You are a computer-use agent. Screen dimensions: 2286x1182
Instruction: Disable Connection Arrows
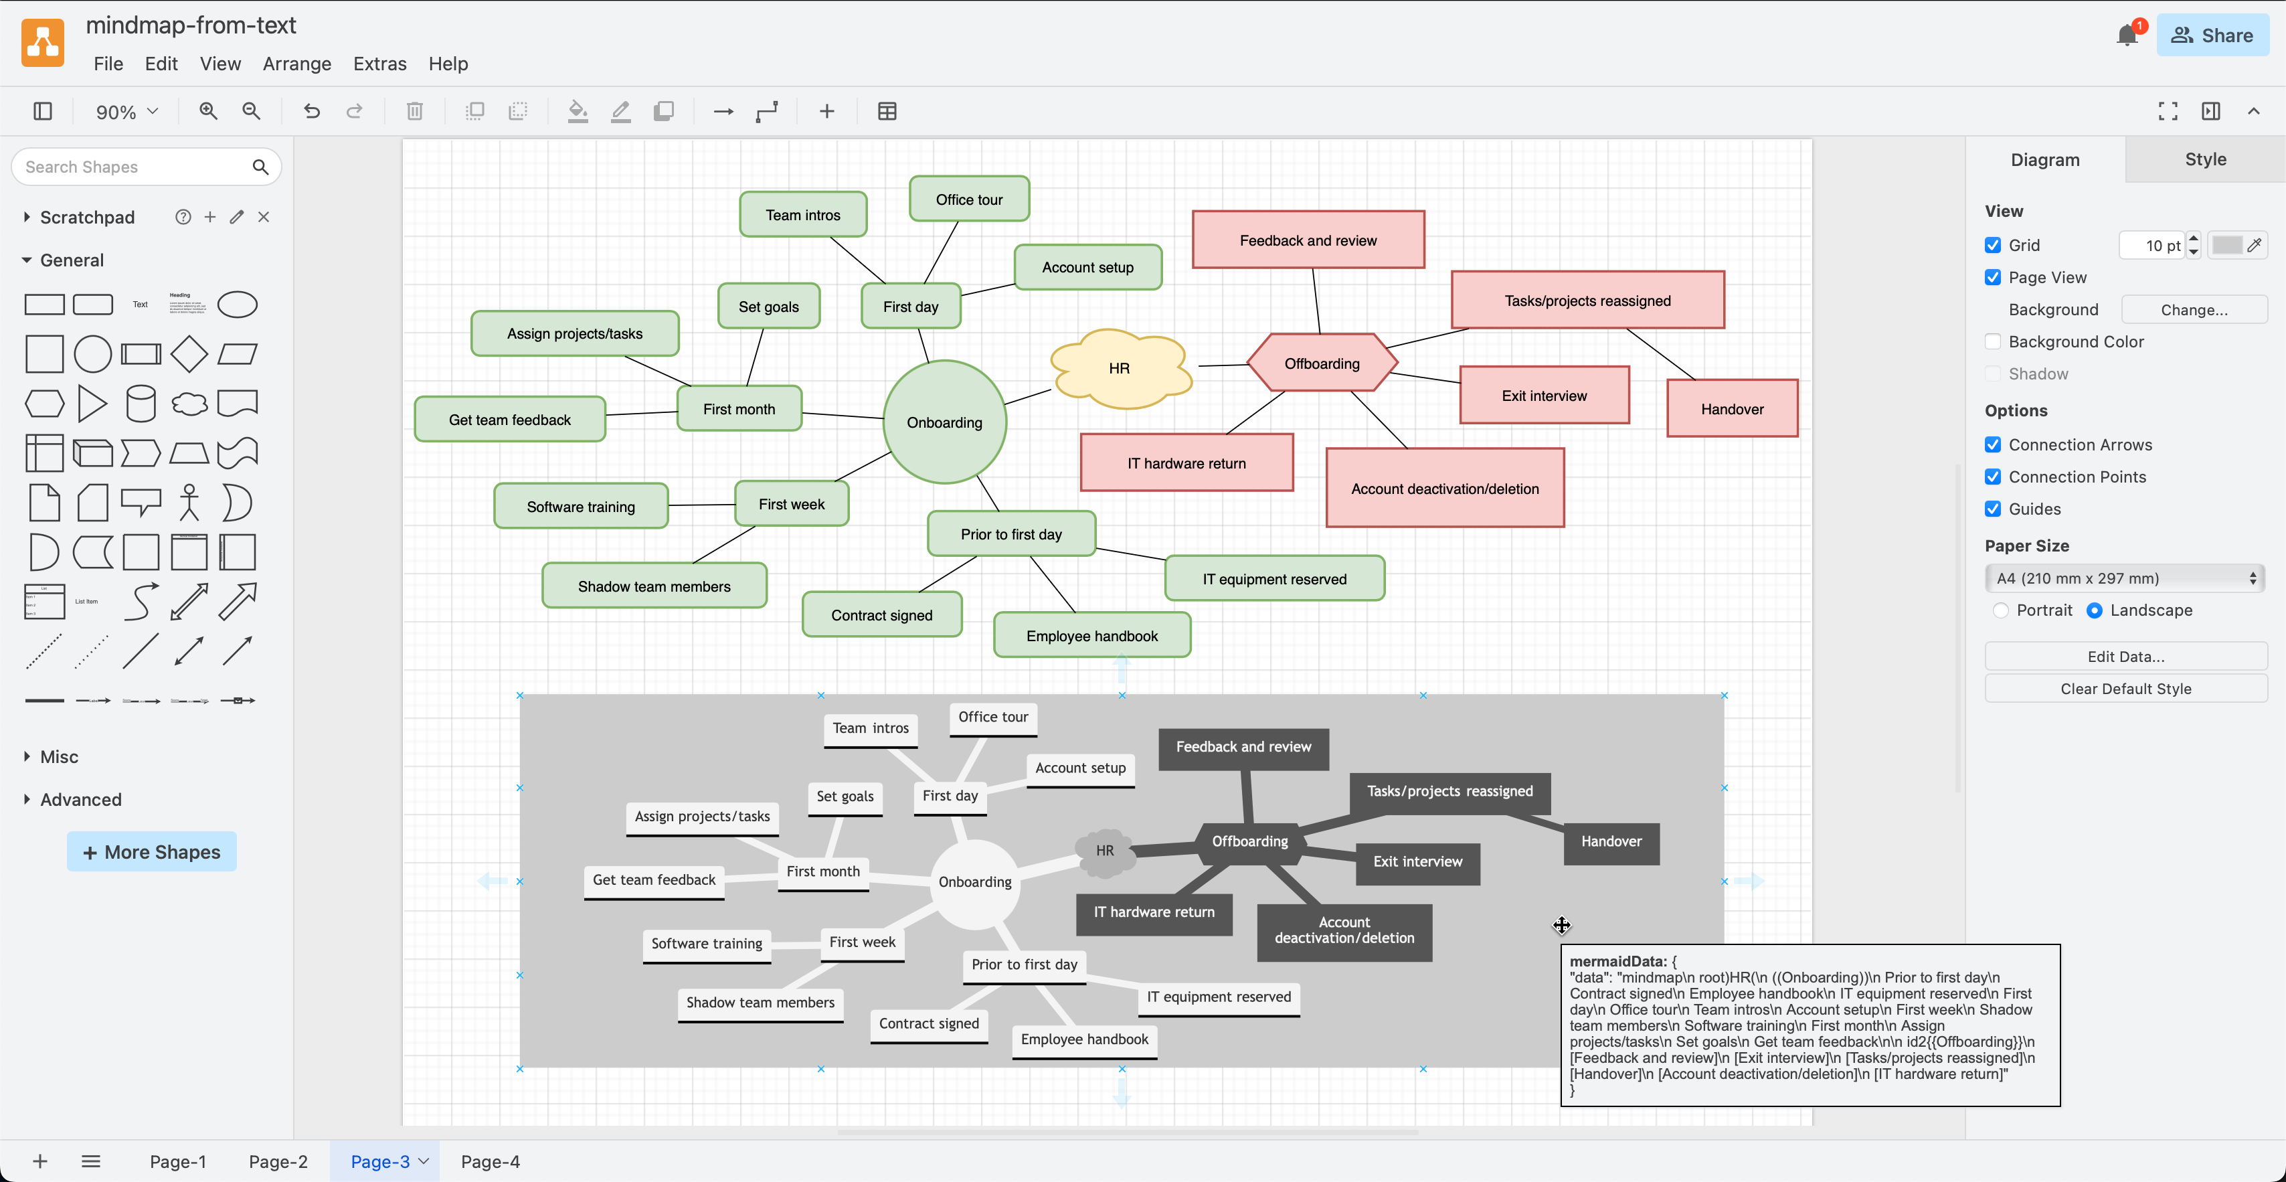[1993, 444]
